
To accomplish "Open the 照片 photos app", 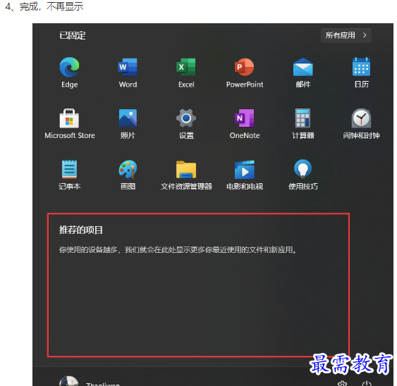I will (x=128, y=123).
